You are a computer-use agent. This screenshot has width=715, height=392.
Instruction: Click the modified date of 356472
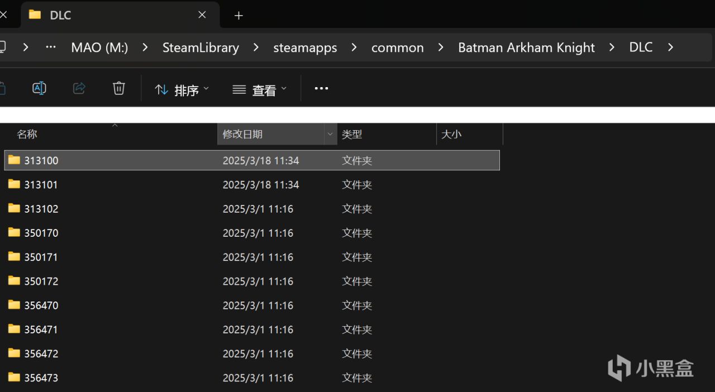click(x=258, y=353)
